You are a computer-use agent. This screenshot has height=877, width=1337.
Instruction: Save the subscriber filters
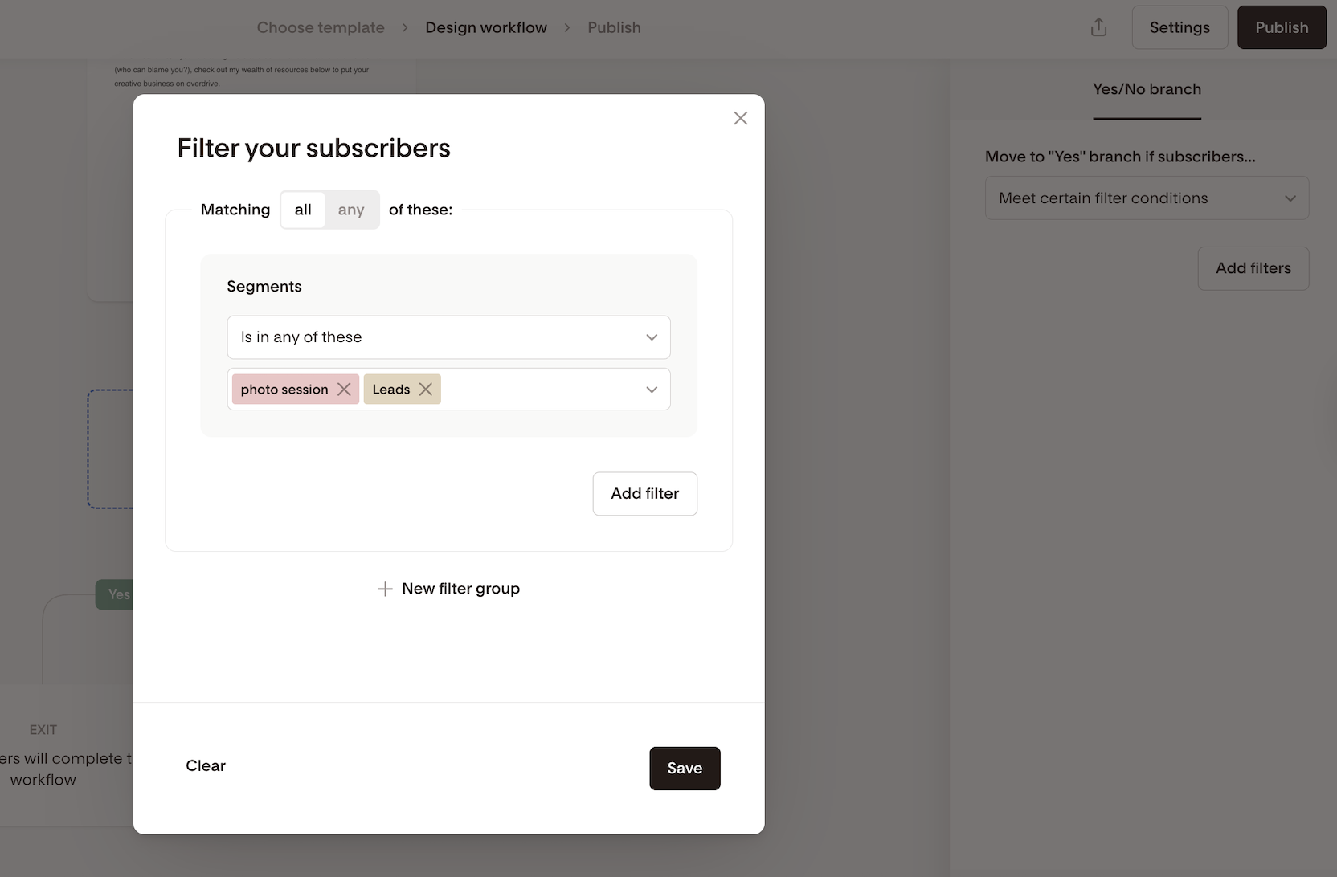(x=685, y=769)
